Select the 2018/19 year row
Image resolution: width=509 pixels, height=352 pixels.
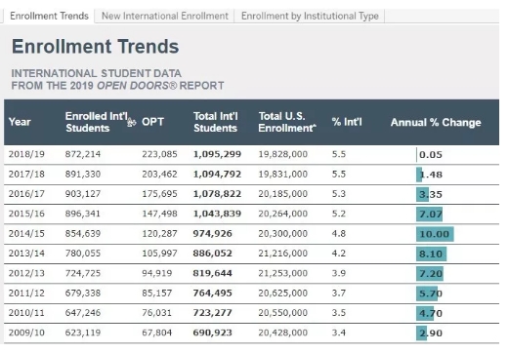tap(251, 154)
